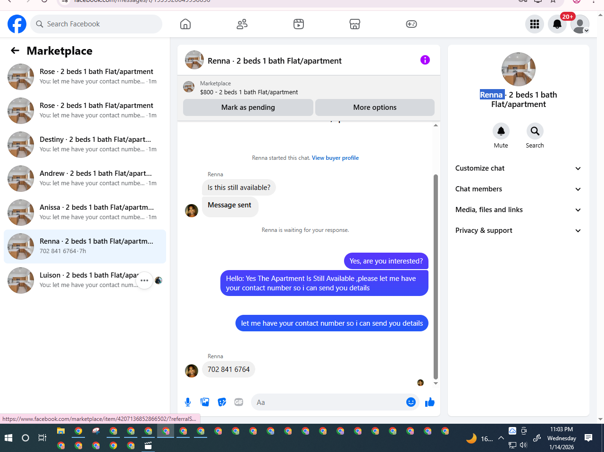604x452 pixels.
Task: Open the Marketplace storefront tab icon
Action: (355, 24)
